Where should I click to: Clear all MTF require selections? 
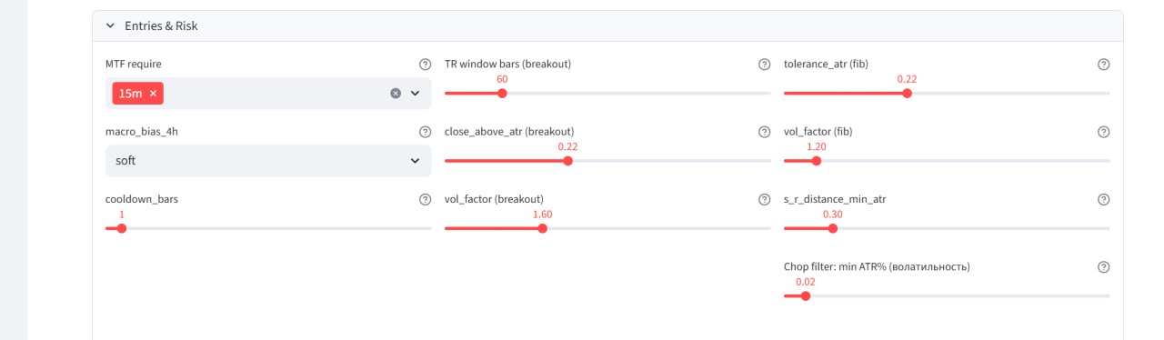(396, 93)
